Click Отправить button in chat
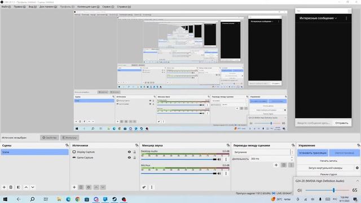The width and height of the screenshot is (361, 203). tap(341, 123)
